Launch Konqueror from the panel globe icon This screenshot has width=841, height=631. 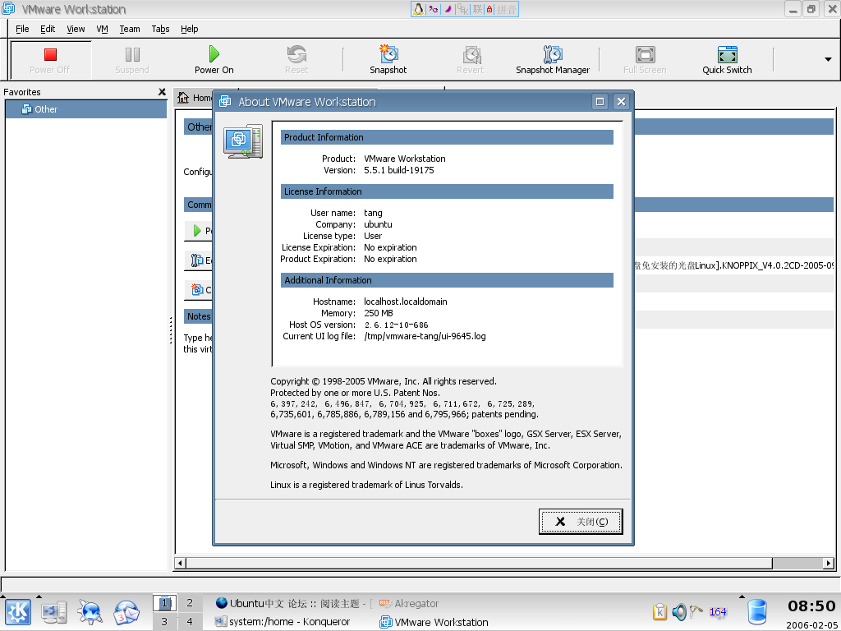point(90,612)
